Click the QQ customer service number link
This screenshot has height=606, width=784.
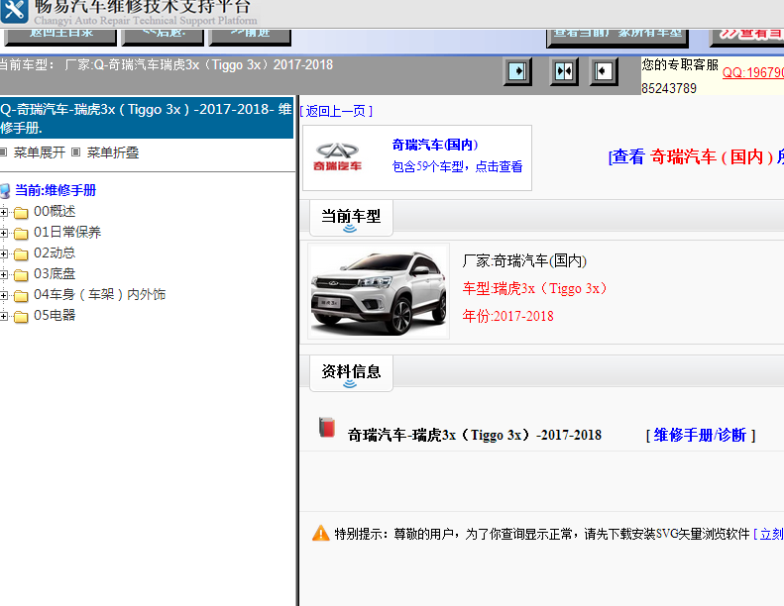(x=753, y=72)
